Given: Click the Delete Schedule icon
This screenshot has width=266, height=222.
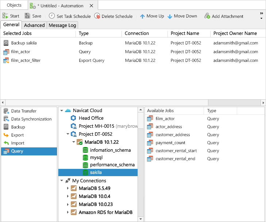Looking at the screenshot, I should 97,16.
